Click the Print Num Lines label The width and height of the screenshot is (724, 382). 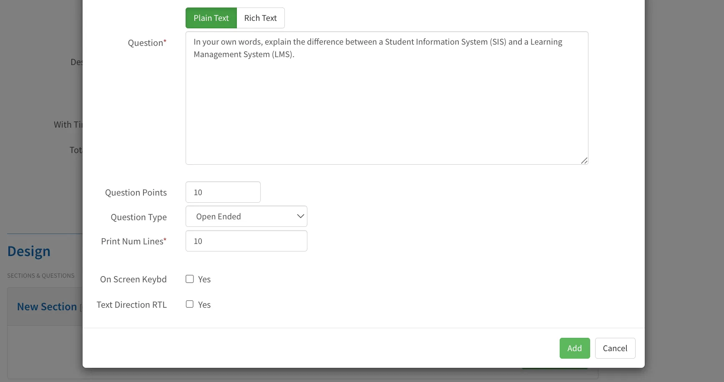point(133,241)
